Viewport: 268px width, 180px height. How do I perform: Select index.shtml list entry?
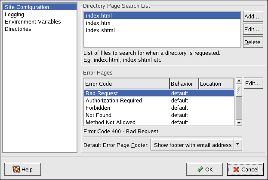[100, 30]
